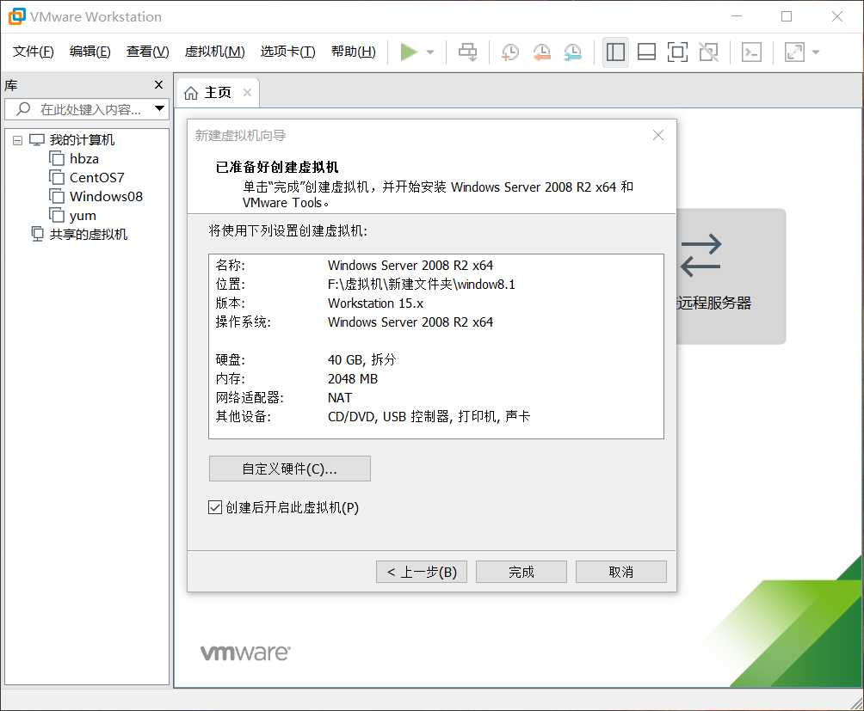The width and height of the screenshot is (864, 711).
Task: Open the power options dropdown arrow
Action: (x=430, y=52)
